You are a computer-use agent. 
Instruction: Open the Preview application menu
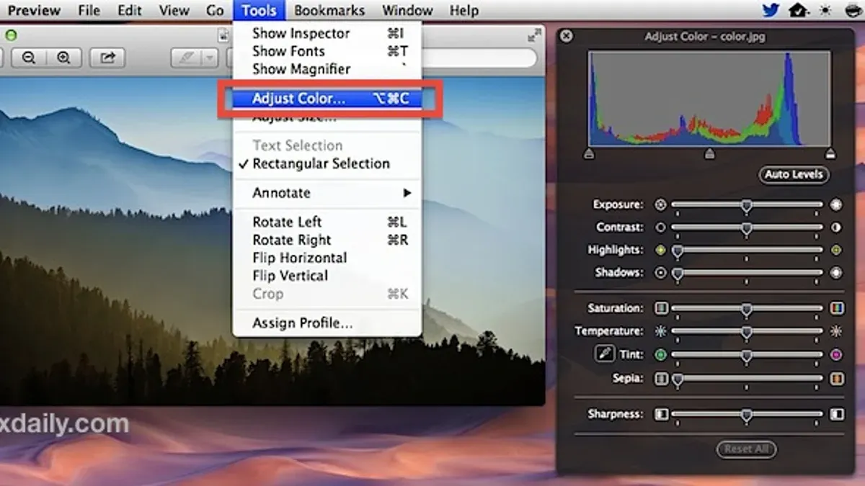(x=34, y=10)
